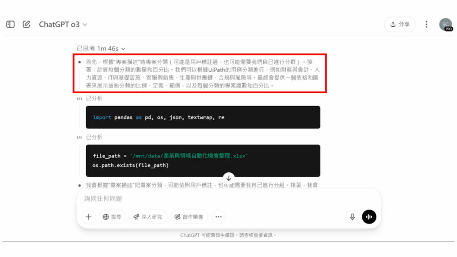
Task: Select 深入研究 deep research
Action: 148,217
